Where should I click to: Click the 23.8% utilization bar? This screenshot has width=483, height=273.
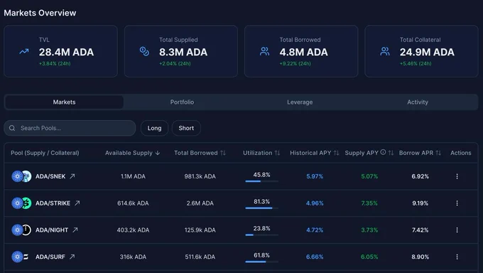click(262, 235)
